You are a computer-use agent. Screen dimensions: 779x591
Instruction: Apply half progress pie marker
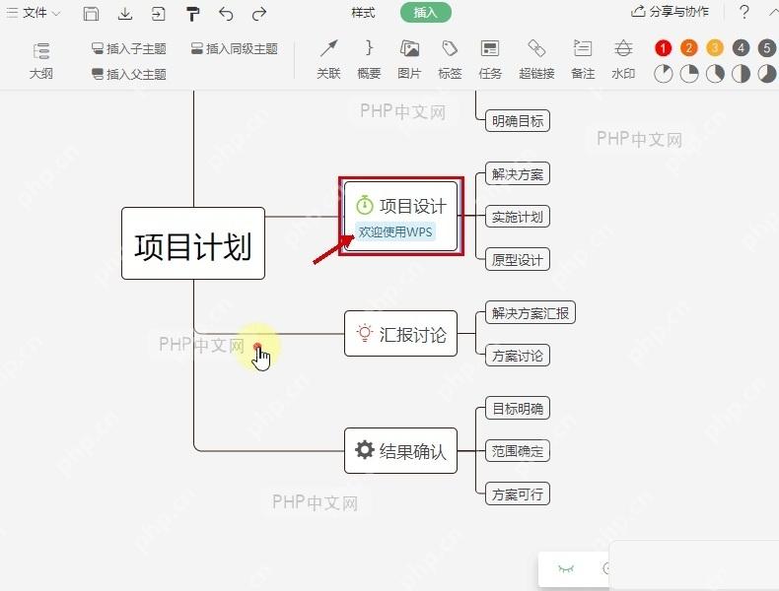[x=741, y=74]
